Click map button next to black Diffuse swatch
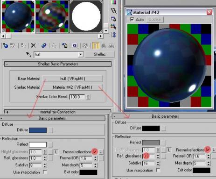 [163, 128]
